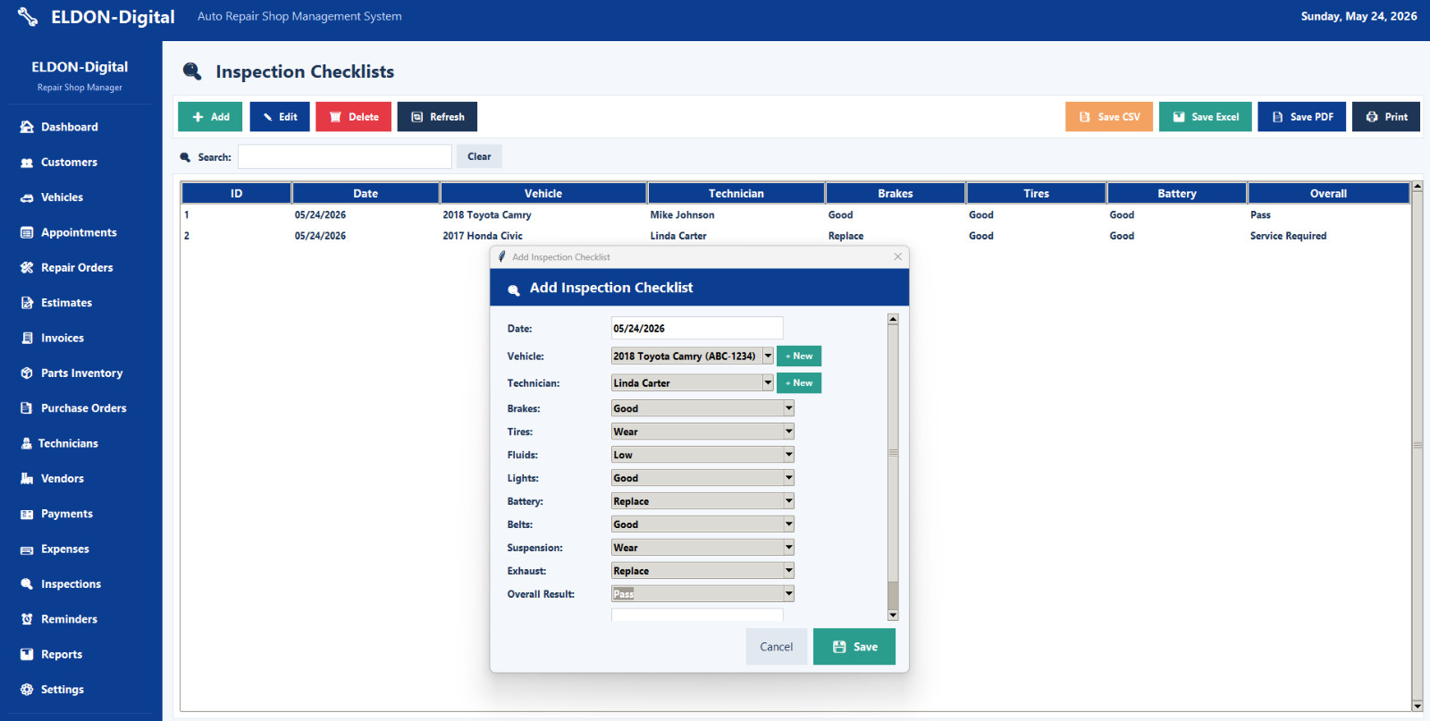Export the list with Save CSV
Viewport: 1430px width, 721px height.
point(1109,117)
